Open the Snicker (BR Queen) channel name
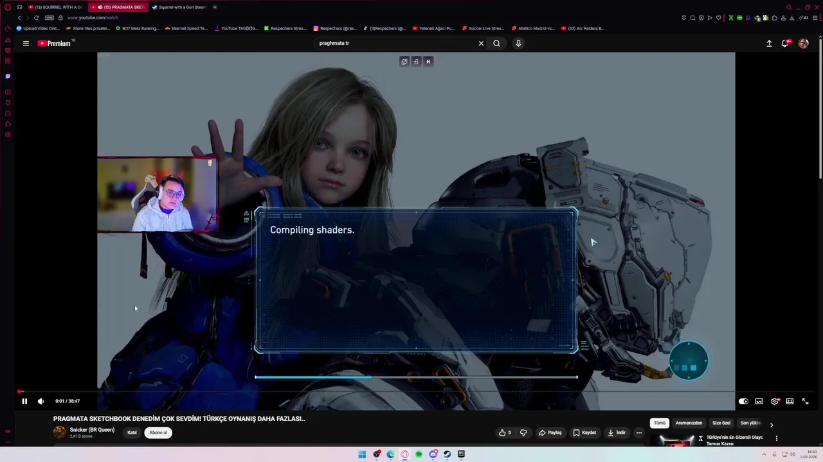This screenshot has height=462, width=823. (92, 430)
